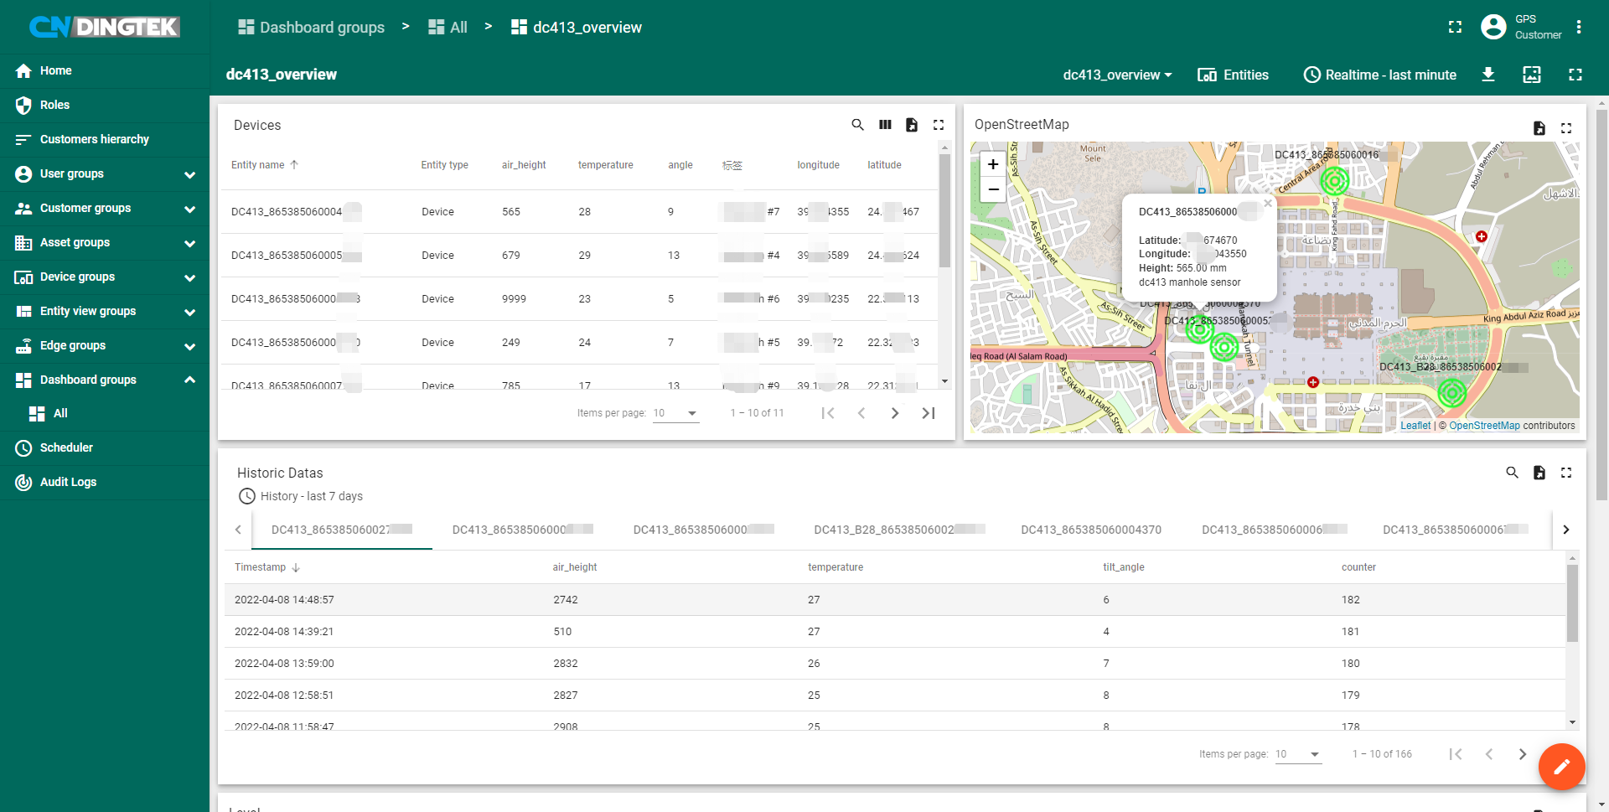
Task: Zoom in on the map
Action: (993, 164)
